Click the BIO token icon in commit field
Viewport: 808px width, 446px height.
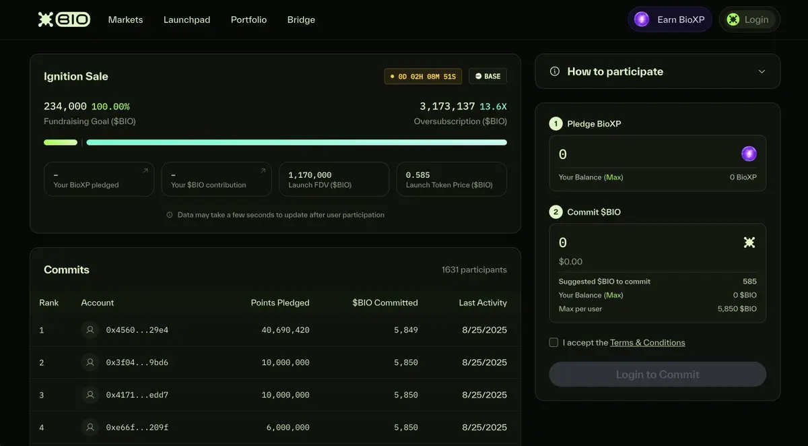749,243
